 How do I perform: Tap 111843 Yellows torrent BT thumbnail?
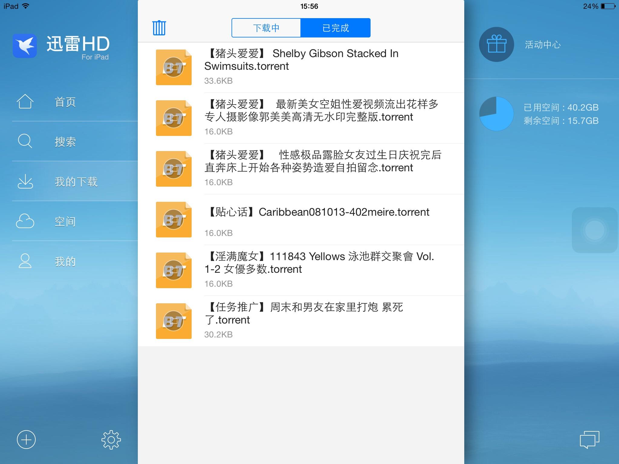(173, 270)
